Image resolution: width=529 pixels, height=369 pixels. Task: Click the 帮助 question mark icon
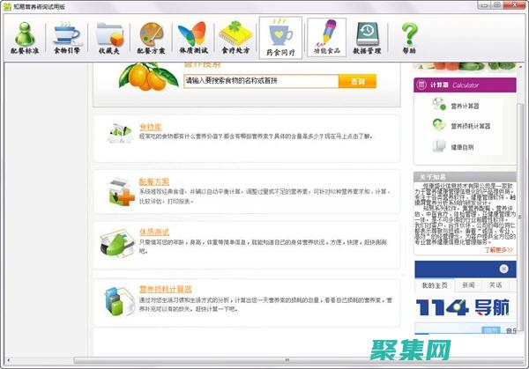click(x=409, y=38)
